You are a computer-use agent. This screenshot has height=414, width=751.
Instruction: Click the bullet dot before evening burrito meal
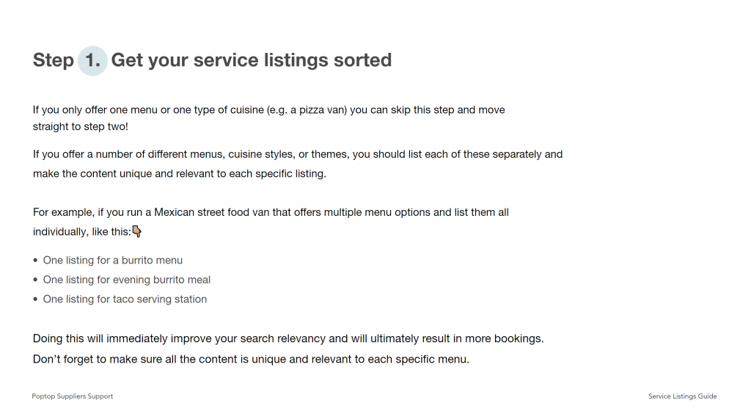(36, 280)
